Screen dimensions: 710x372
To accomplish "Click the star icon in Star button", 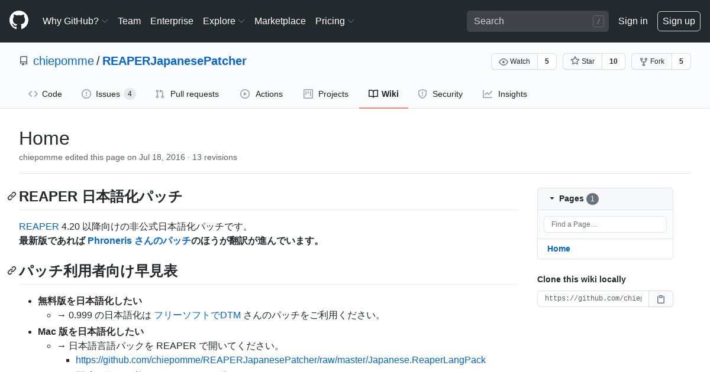I will (x=575, y=61).
